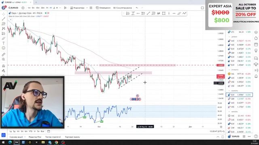
Task: Select the XAL 1977.42 watchlist row
Action: click(x=239, y=74)
